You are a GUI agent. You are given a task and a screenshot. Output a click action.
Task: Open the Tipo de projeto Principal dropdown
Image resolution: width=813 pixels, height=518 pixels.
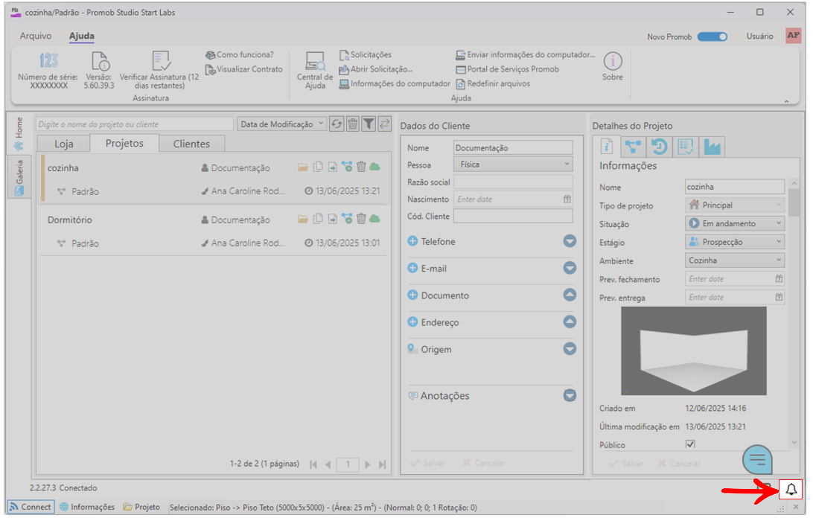[x=734, y=205]
